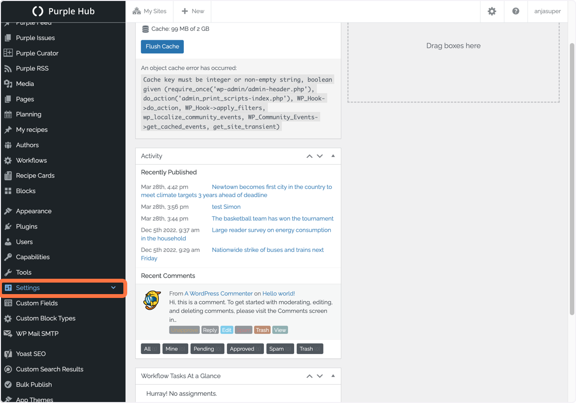Click the help question mark icon
Image resolution: width=576 pixels, height=403 pixels.
click(516, 11)
